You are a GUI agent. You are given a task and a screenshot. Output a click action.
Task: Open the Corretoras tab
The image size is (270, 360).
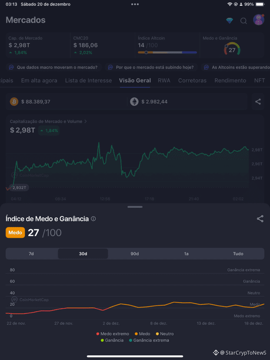(192, 80)
